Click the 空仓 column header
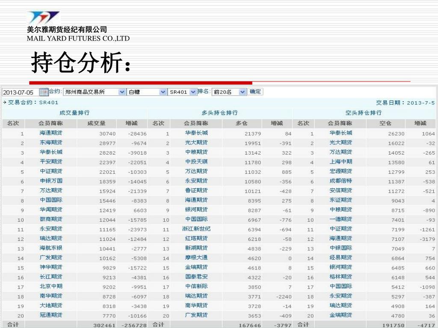Screen dimensions: 438x328 [x=385, y=123]
